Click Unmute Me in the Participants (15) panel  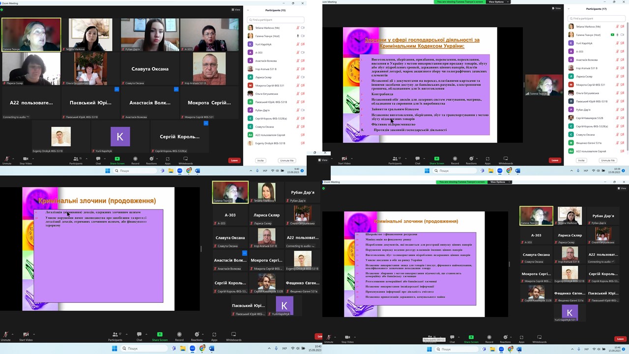coord(287,160)
